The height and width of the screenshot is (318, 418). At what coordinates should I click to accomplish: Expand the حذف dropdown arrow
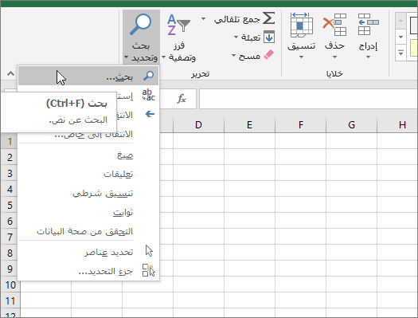335,57
